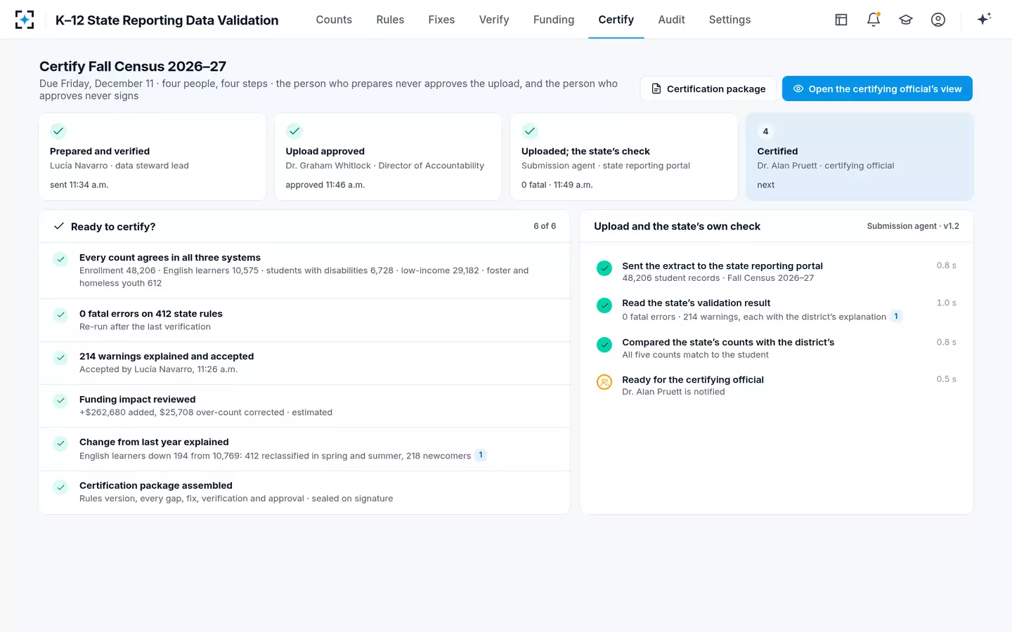
Task: Click the app logo icon
Action: pyautogui.click(x=25, y=20)
